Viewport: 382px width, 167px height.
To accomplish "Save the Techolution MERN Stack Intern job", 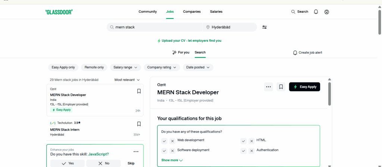I will tap(139, 124).
